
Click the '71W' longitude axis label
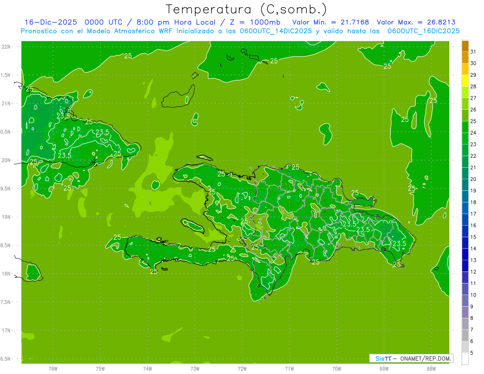[289, 369]
